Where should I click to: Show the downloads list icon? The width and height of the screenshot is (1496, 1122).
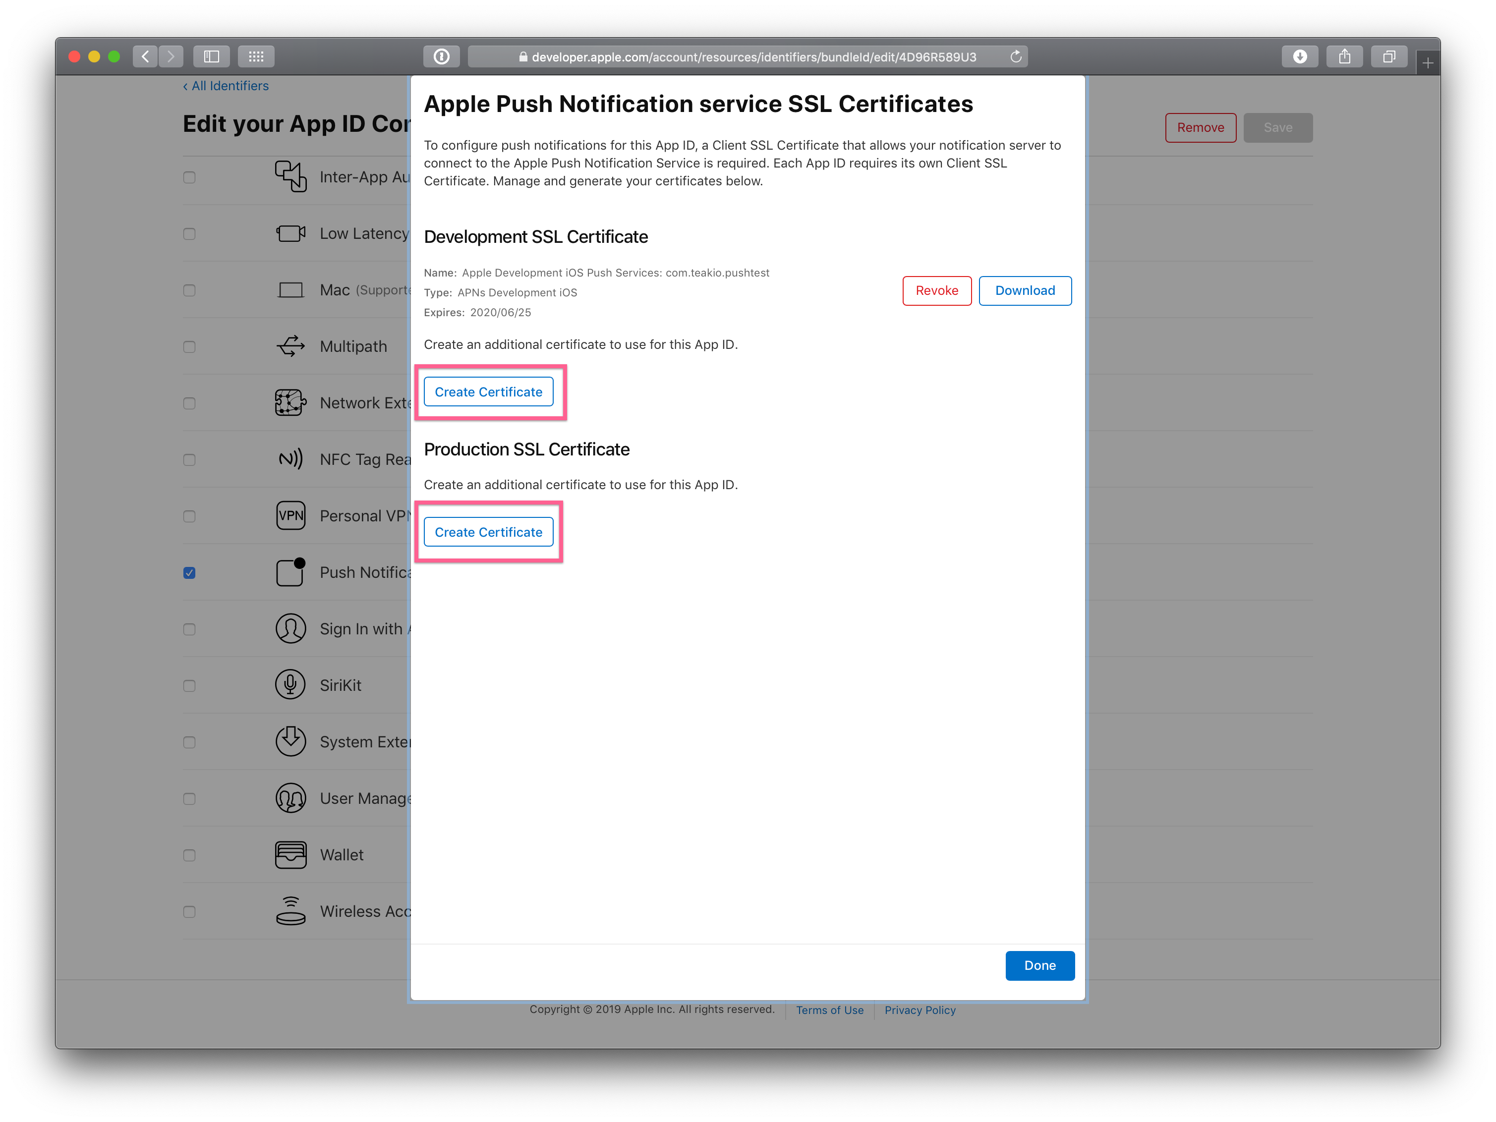coord(1300,57)
